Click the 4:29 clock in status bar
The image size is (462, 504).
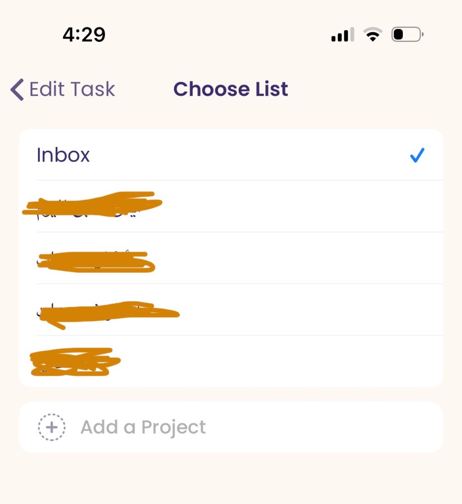(84, 34)
